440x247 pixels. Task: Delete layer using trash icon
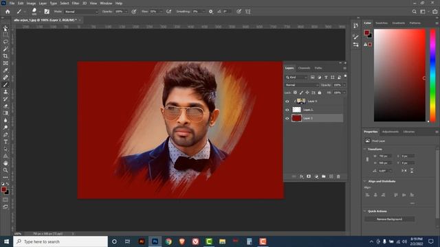click(338, 176)
